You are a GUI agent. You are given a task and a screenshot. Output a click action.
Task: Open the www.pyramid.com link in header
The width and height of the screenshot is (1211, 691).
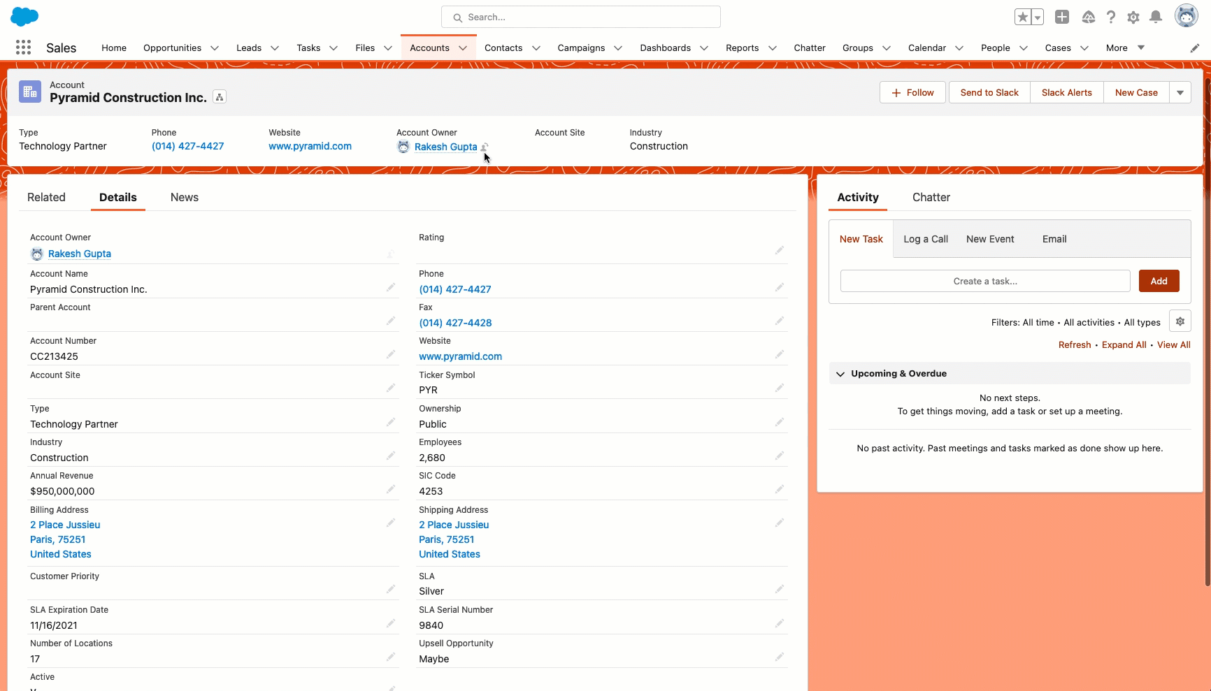(310, 146)
